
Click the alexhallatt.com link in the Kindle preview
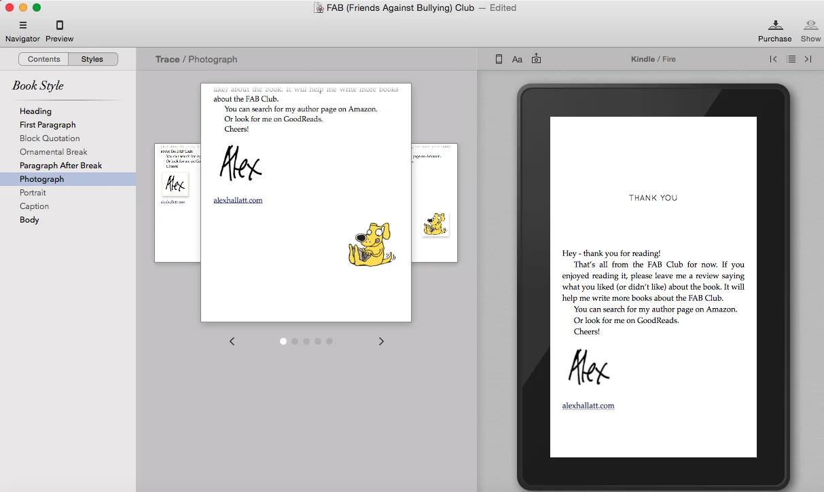click(x=588, y=406)
